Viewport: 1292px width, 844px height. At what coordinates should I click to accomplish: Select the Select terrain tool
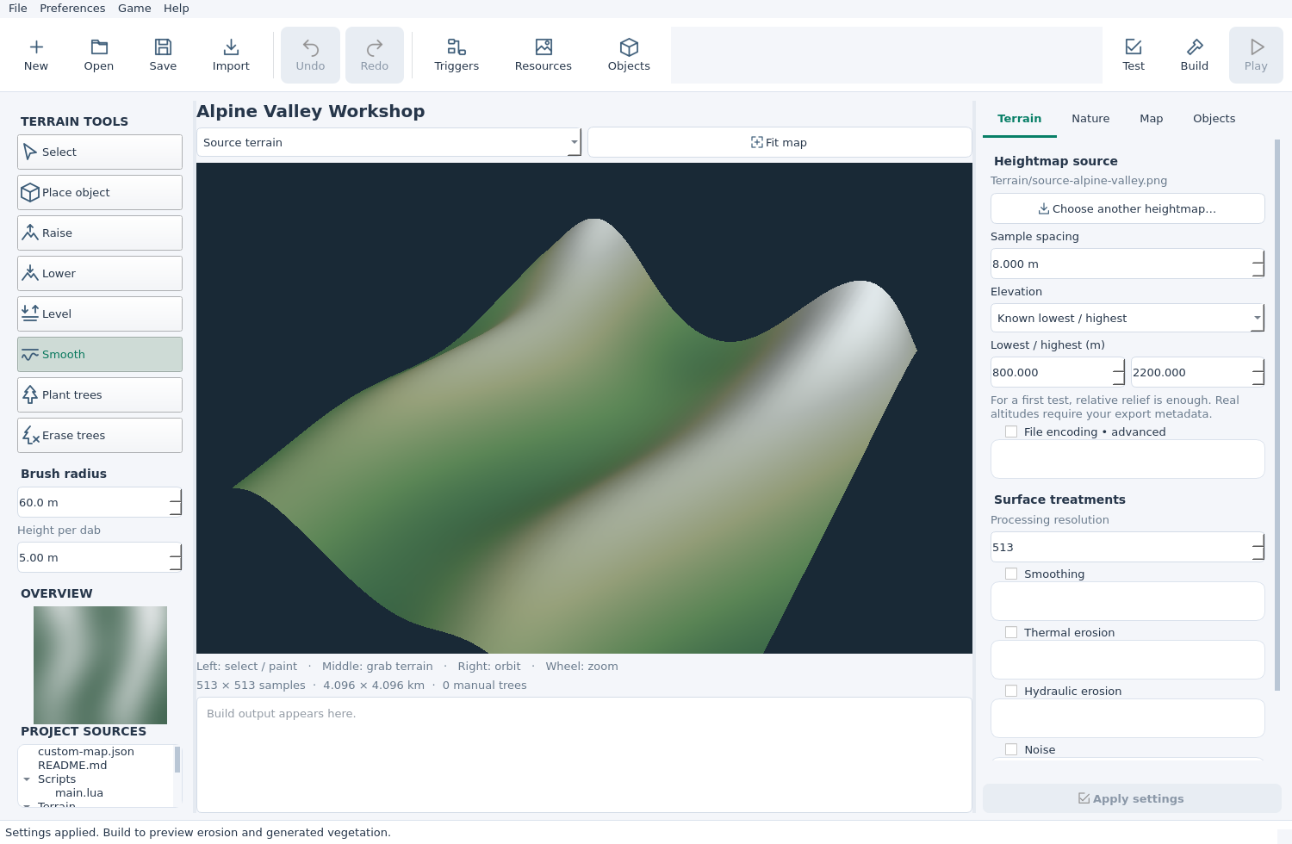pyautogui.click(x=100, y=152)
